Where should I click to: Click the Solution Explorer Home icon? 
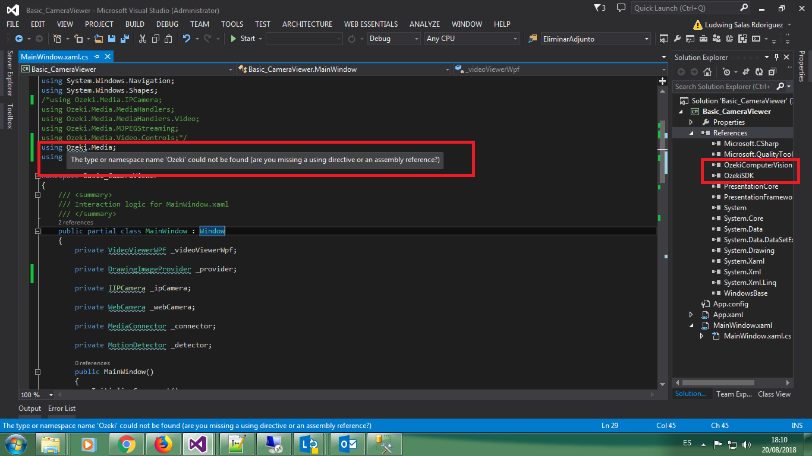point(707,72)
